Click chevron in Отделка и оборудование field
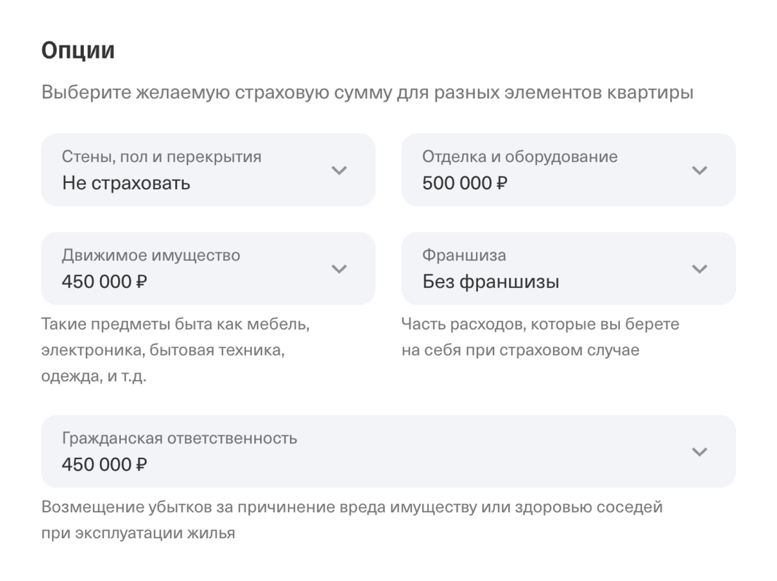 pyautogui.click(x=699, y=170)
